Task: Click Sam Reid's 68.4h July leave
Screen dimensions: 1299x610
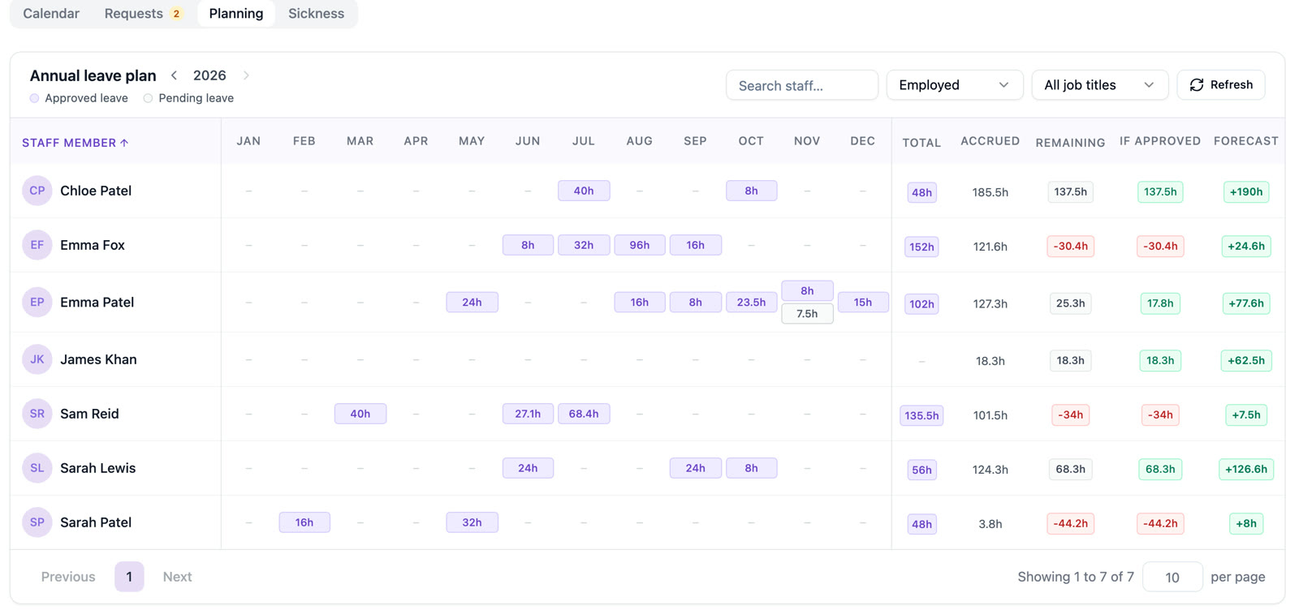Action: pyautogui.click(x=584, y=414)
